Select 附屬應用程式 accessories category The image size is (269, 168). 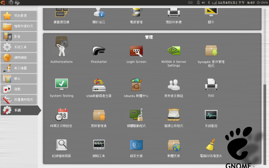18,100
